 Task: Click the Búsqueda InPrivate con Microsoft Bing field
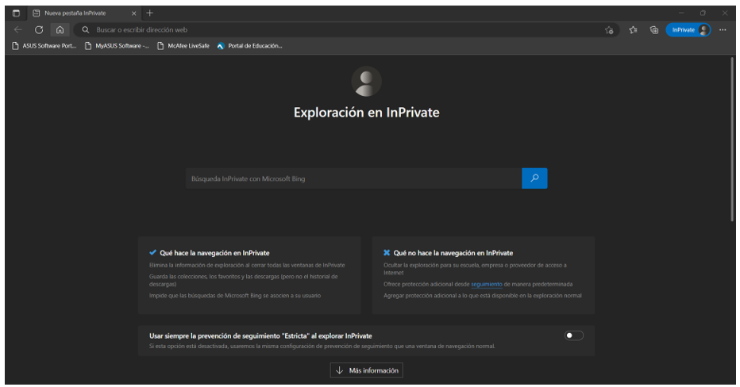click(353, 178)
